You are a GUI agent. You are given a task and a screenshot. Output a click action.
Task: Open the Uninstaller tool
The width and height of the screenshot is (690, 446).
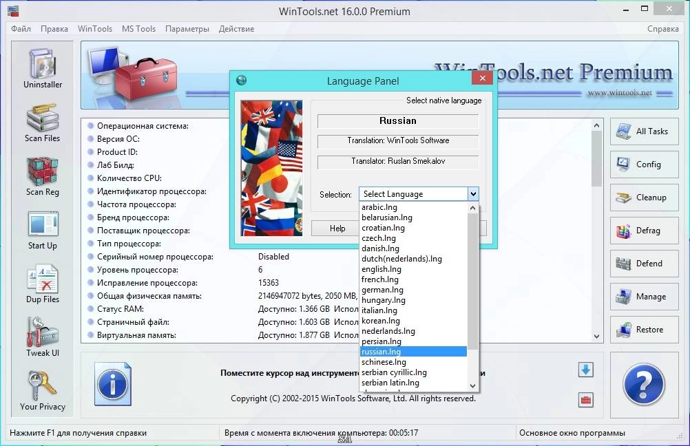[x=43, y=69]
